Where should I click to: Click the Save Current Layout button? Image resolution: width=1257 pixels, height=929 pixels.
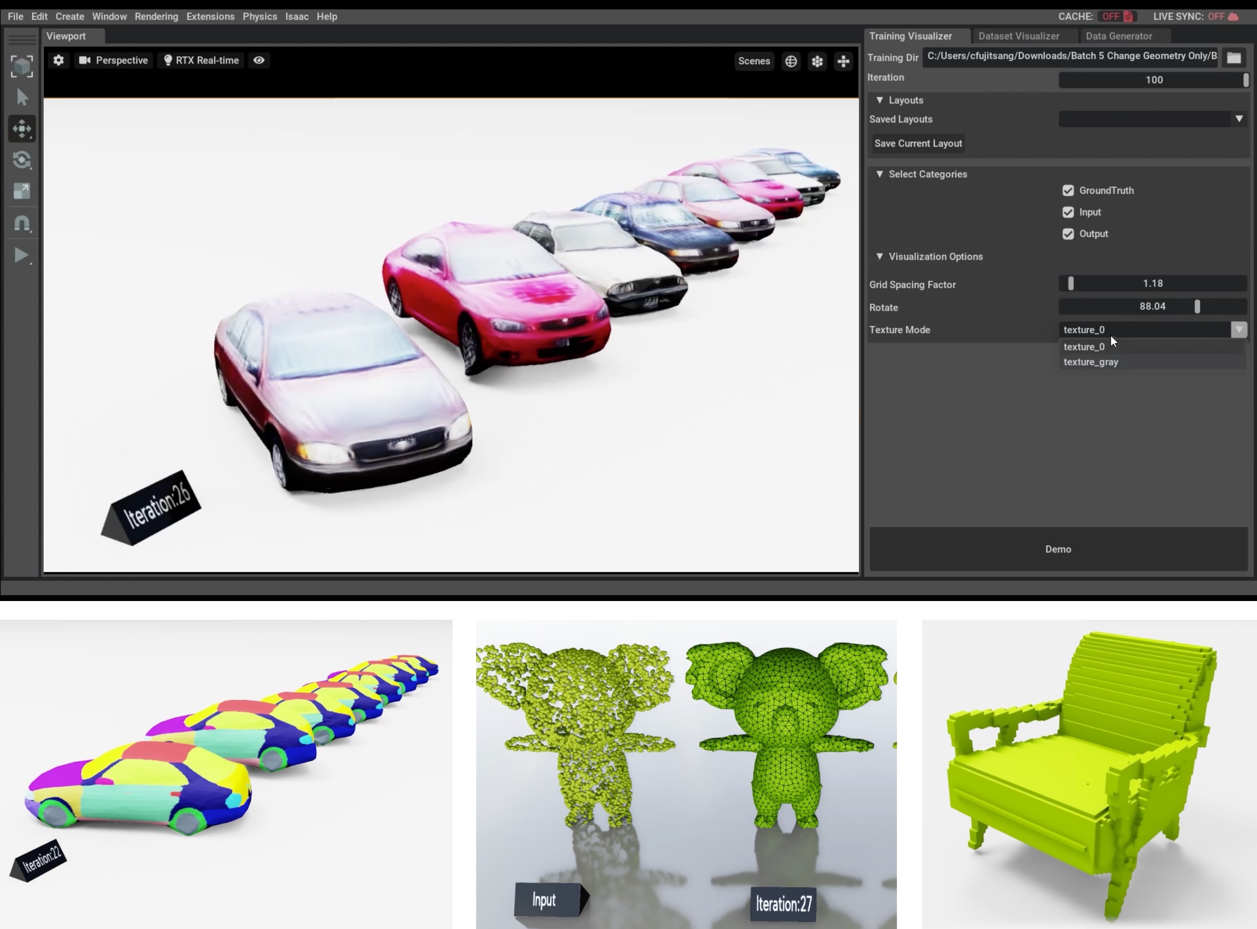coord(918,143)
